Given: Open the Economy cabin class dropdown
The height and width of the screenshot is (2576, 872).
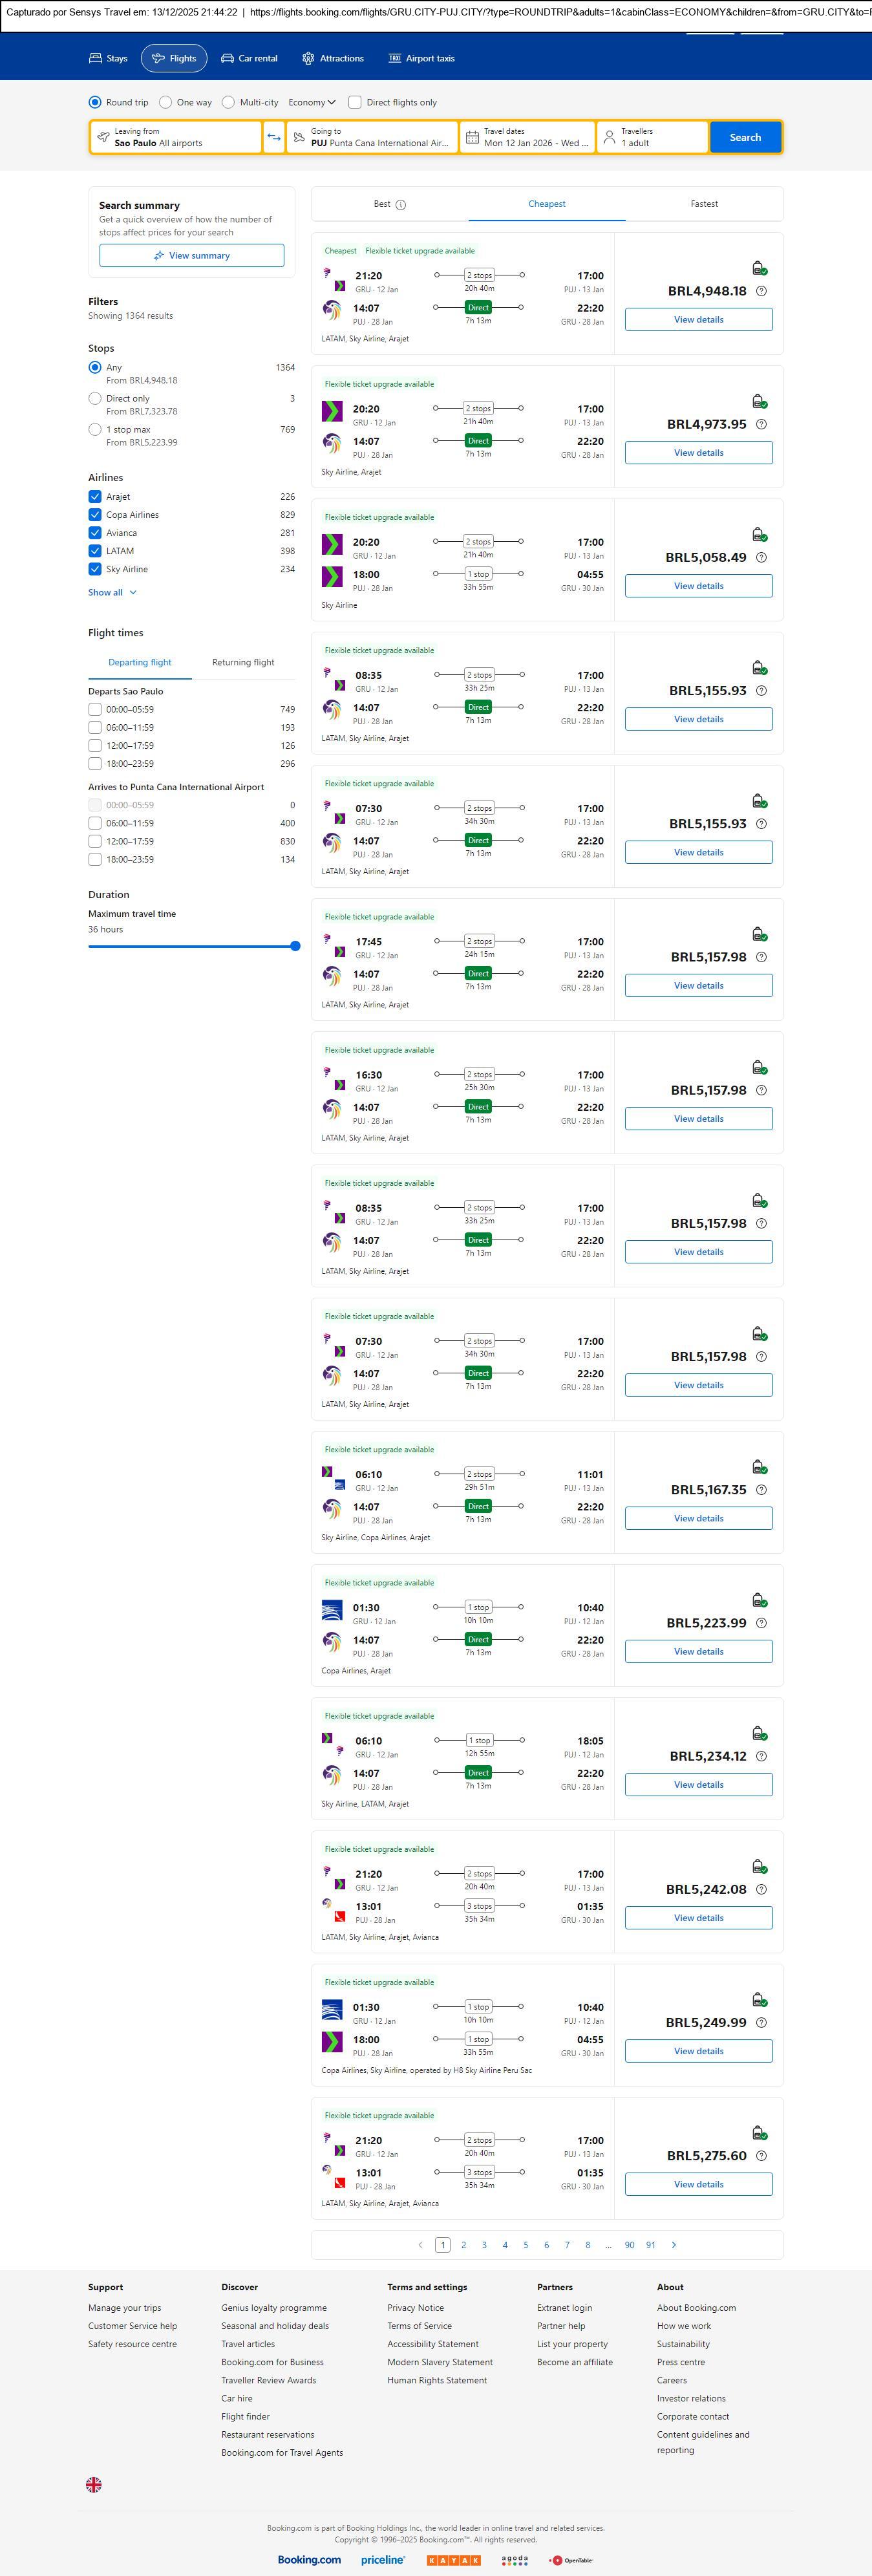Looking at the screenshot, I should click(x=312, y=102).
